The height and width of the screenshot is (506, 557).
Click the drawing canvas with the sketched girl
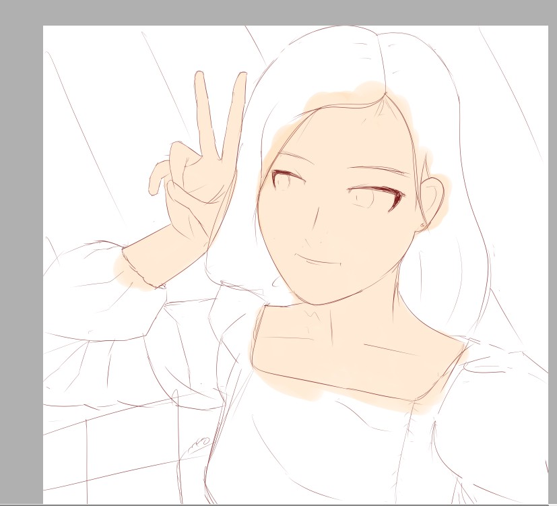point(296,264)
